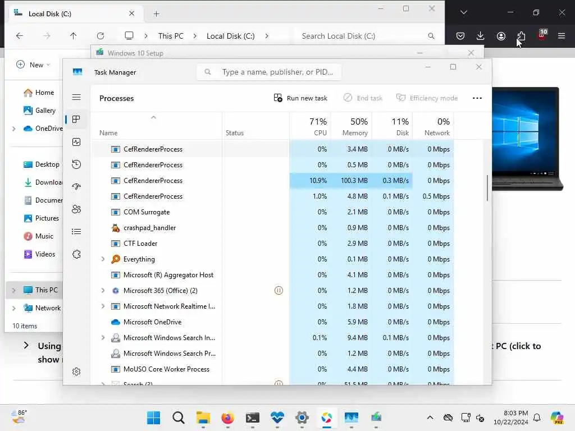This screenshot has width=575, height=431.
Task: Select COM Surrogate process row
Action: point(272,212)
